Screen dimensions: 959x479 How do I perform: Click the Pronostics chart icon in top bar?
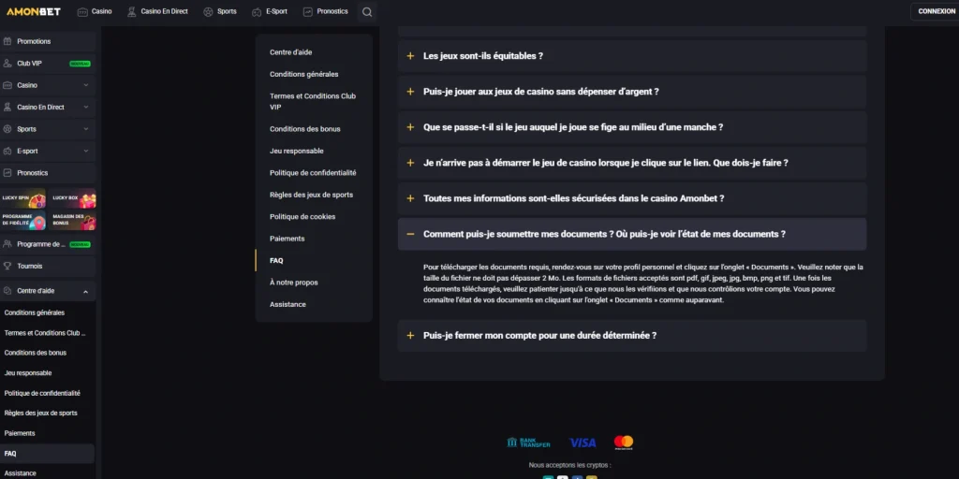(x=307, y=11)
